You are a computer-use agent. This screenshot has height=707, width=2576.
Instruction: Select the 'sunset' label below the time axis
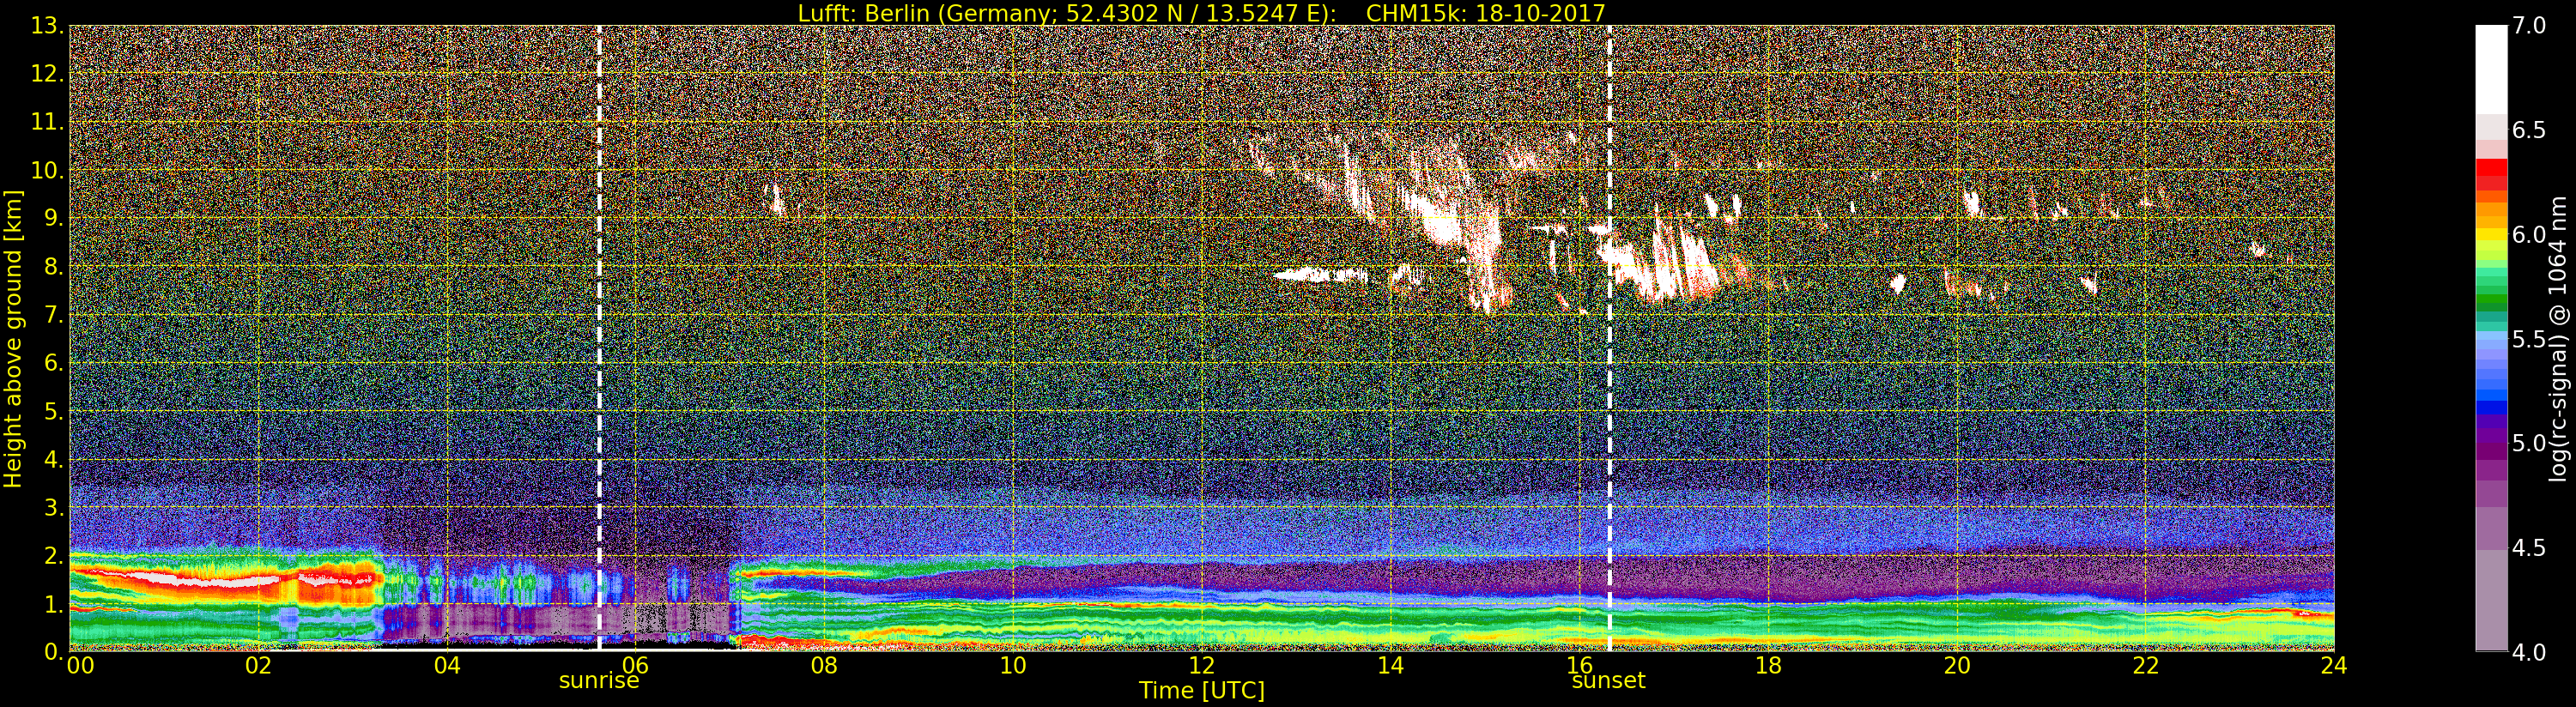[1608, 681]
